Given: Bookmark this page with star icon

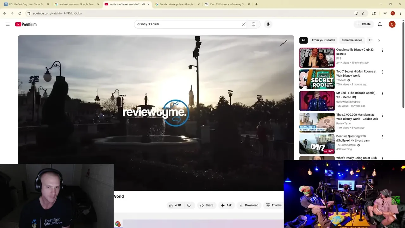Looking at the screenshot, I should tap(363, 13).
